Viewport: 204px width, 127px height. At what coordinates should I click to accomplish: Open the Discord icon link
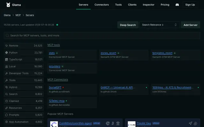[177, 5]
